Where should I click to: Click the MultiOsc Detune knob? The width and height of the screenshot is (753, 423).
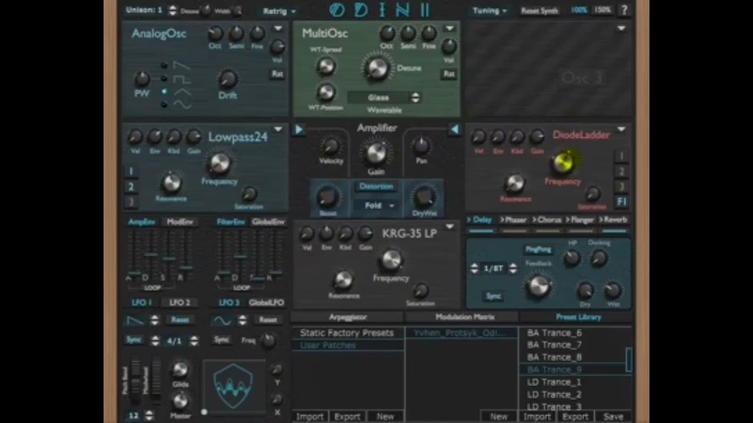pyautogui.click(x=377, y=68)
